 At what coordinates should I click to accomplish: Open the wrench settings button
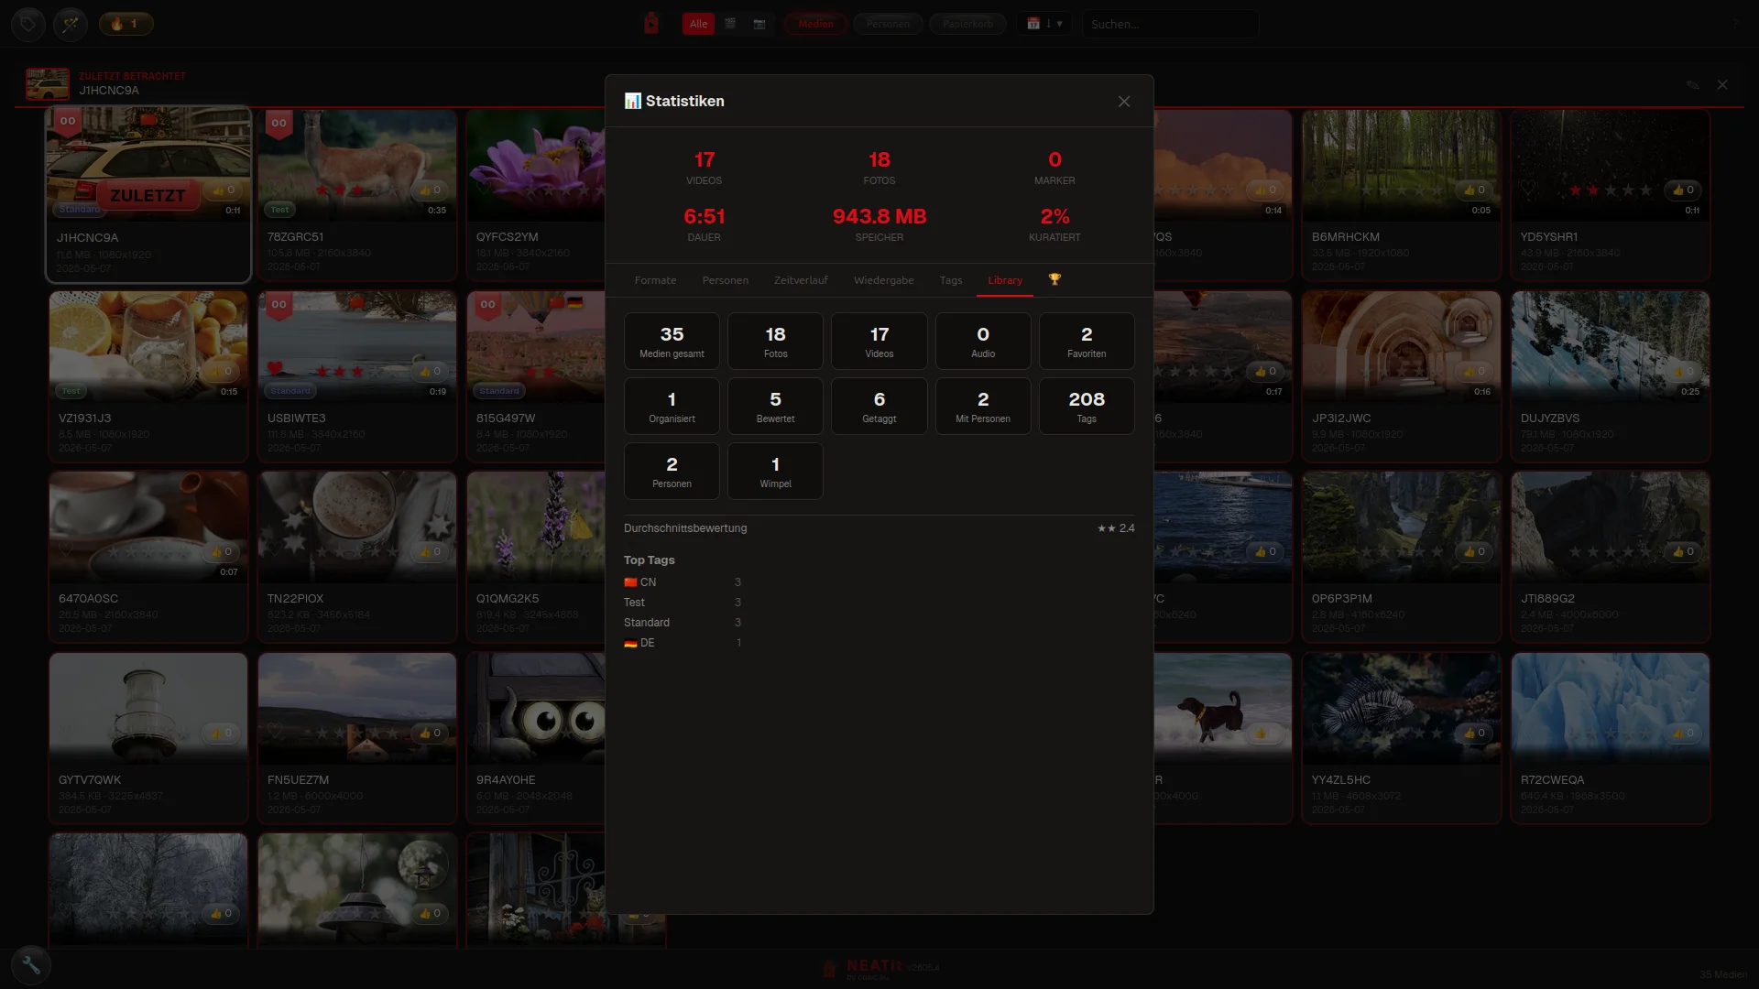point(31,964)
